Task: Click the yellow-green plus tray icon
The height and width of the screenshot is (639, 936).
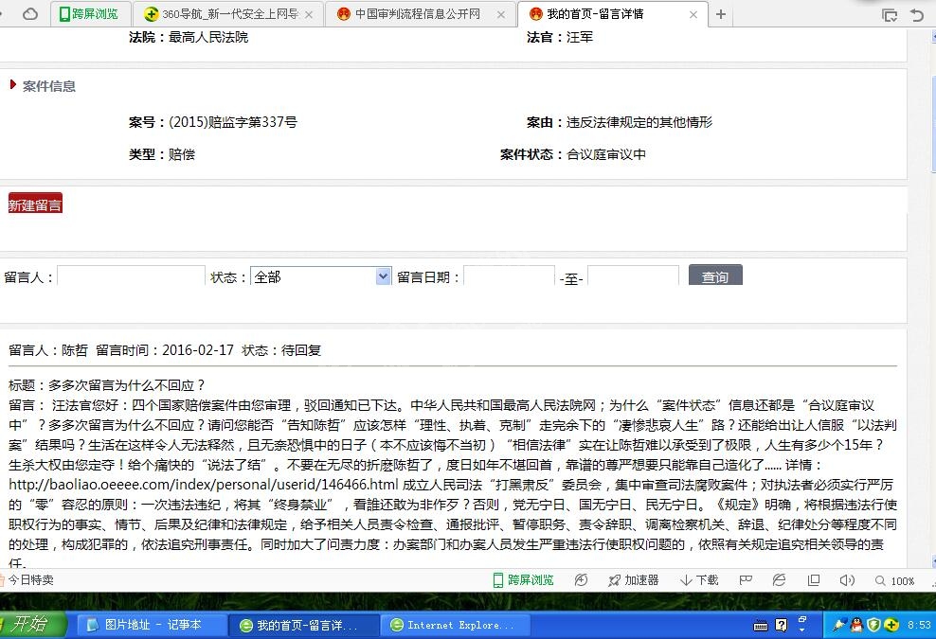Action: [x=891, y=625]
